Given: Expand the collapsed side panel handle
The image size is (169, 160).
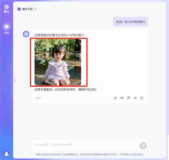Looking at the screenshot, I should pyautogui.click(x=15, y=80).
